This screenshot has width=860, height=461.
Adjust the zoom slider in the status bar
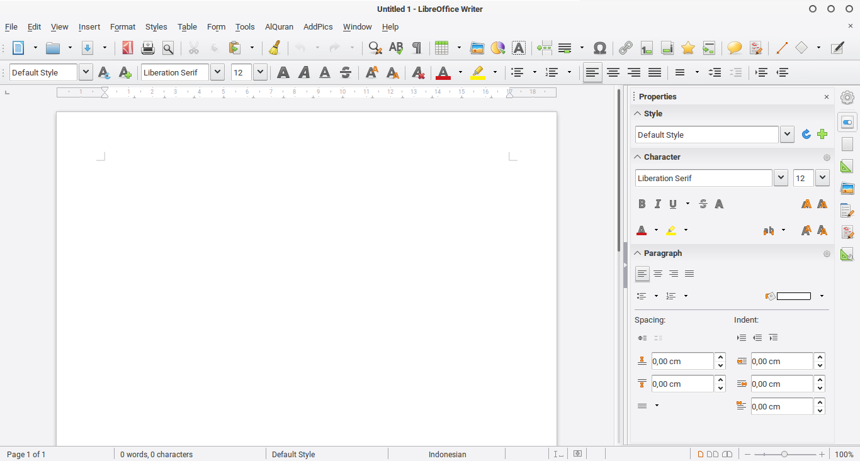click(x=783, y=453)
